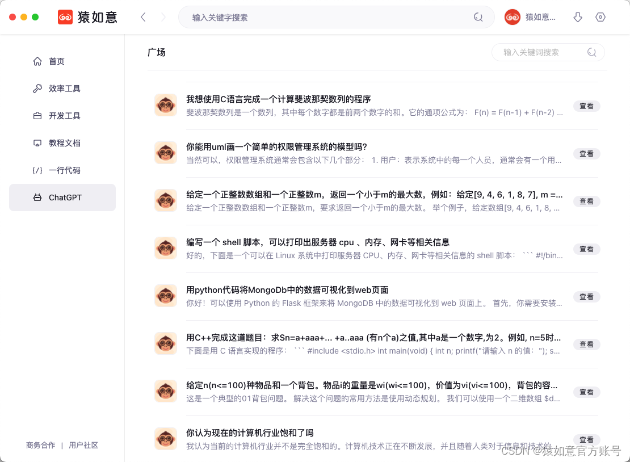The width and height of the screenshot is (630, 462).
Task: Click the top search magnifier icon
Action: coord(478,17)
